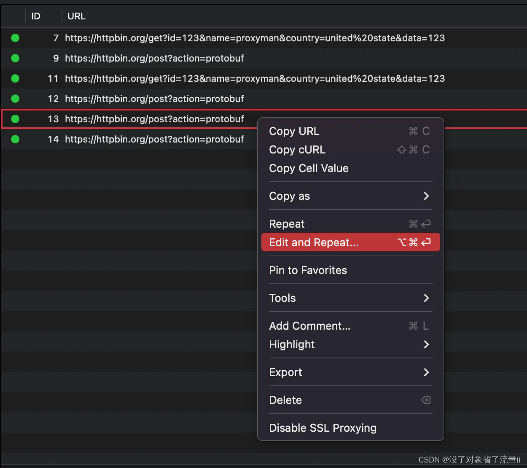Choose Delete in the context menu
This screenshot has height=468, width=527.
click(350, 400)
